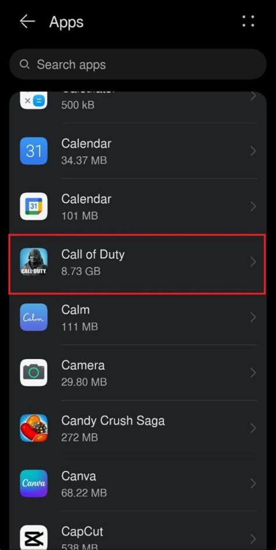
Task: Tap the magnifier icon in search bar
Action: pos(24,65)
